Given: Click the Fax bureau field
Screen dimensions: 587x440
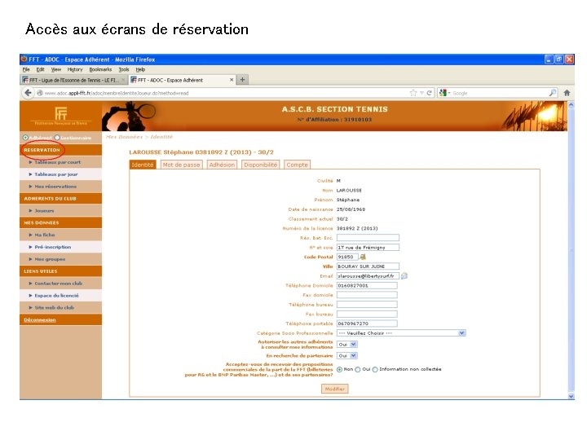Looking at the screenshot, I should [367, 314].
